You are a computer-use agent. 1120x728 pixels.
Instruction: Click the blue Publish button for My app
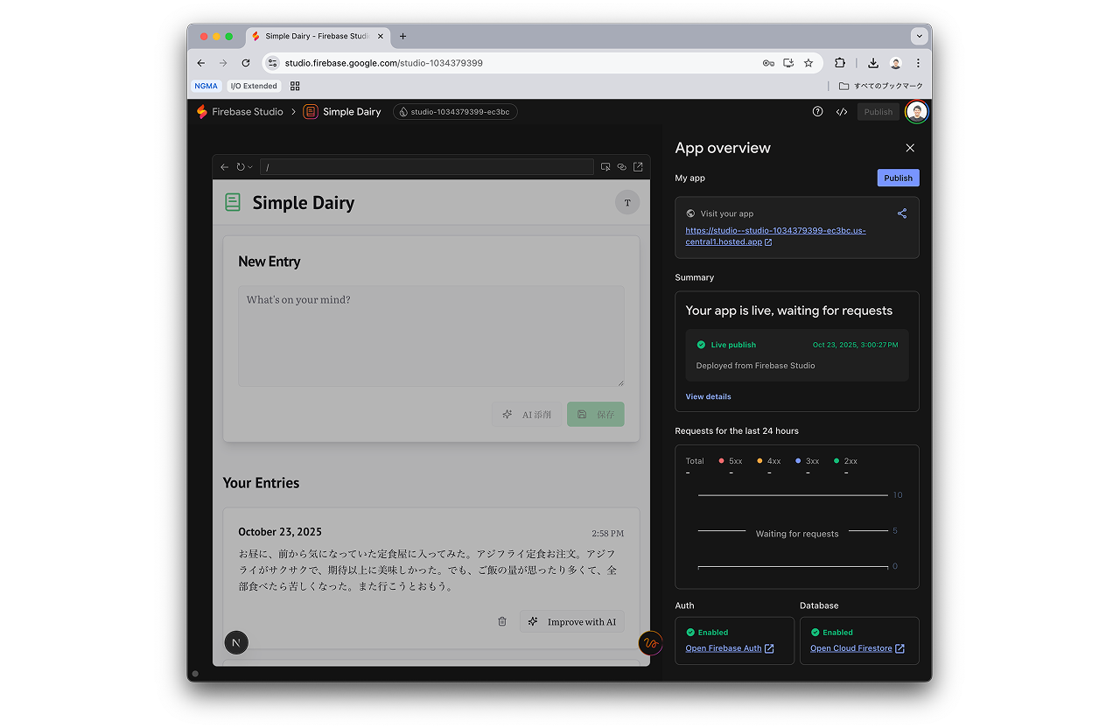click(898, 178)
